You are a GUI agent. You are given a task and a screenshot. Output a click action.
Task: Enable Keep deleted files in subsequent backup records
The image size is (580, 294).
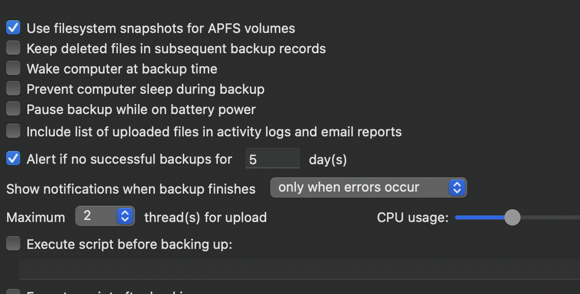point(13,48)
